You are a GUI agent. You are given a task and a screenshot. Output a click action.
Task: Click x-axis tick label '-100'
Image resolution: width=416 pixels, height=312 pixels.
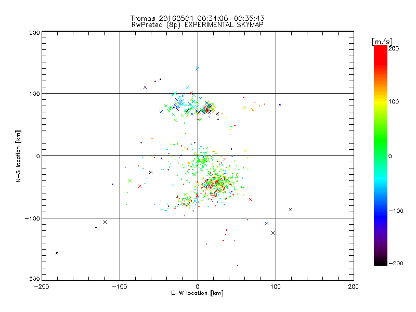coord(120,287)
